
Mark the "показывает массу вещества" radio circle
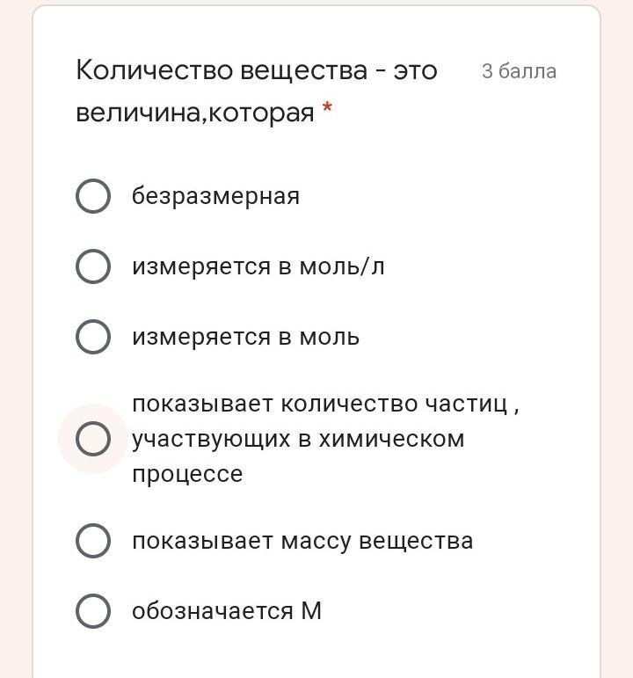click(x=93, y=541)
